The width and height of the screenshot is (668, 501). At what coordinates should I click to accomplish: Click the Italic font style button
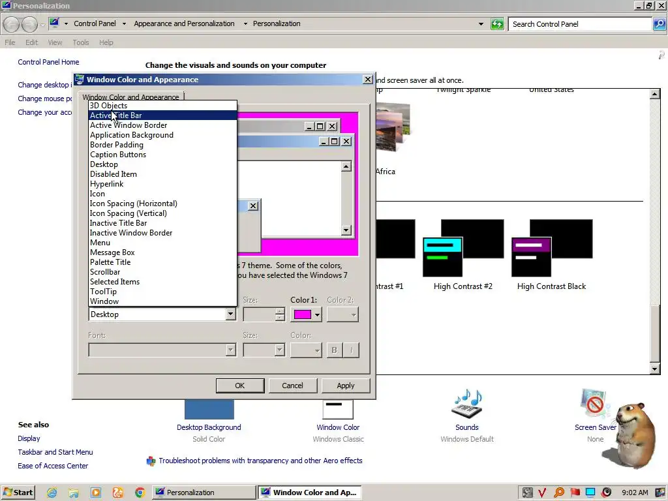pyautogui.click(x=351, y=350)
